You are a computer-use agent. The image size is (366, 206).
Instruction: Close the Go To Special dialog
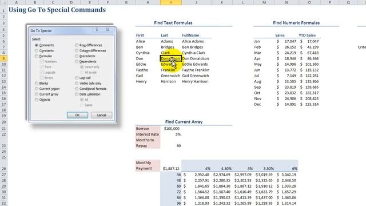108,29
